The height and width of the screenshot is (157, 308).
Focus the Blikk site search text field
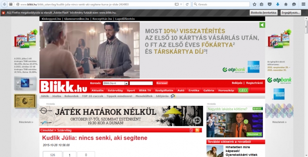tap(141, 83)
